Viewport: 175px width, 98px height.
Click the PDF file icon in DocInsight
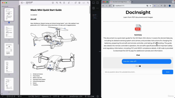(x=138, y=28)
